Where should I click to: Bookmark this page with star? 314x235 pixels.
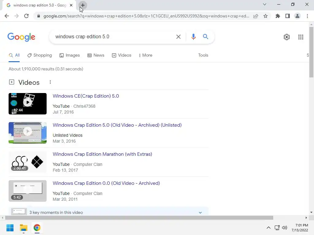click(266, 16)
